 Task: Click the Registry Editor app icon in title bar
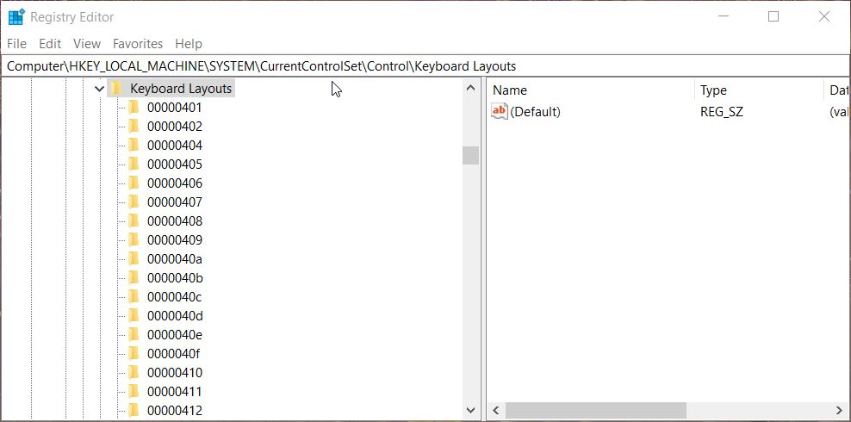[16, 17]
